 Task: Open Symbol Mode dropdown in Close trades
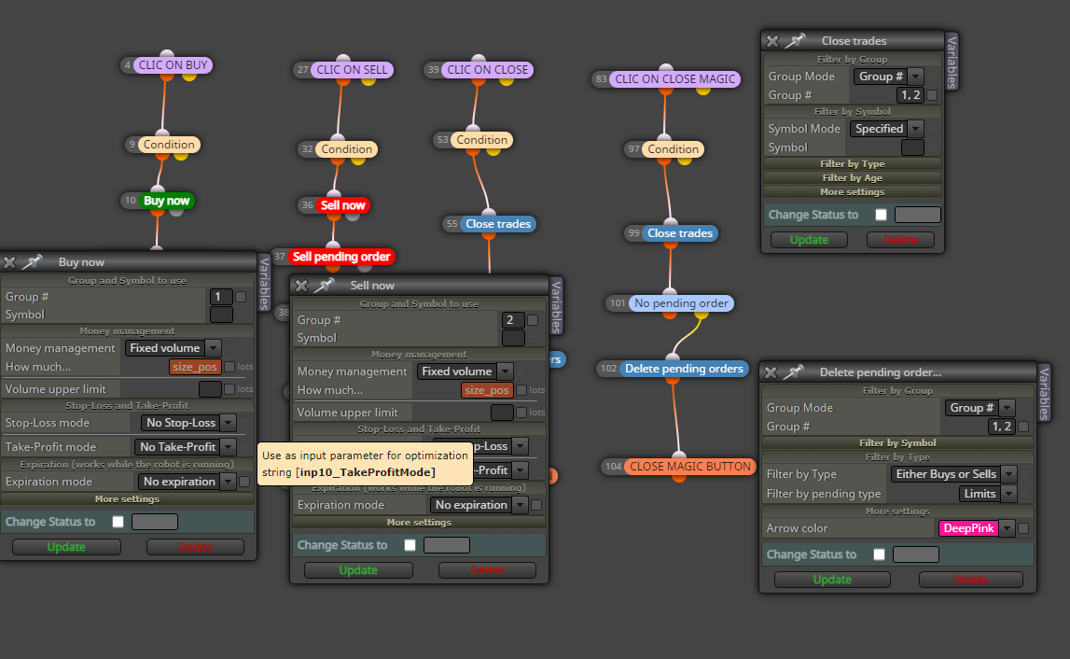coord(886,129)
